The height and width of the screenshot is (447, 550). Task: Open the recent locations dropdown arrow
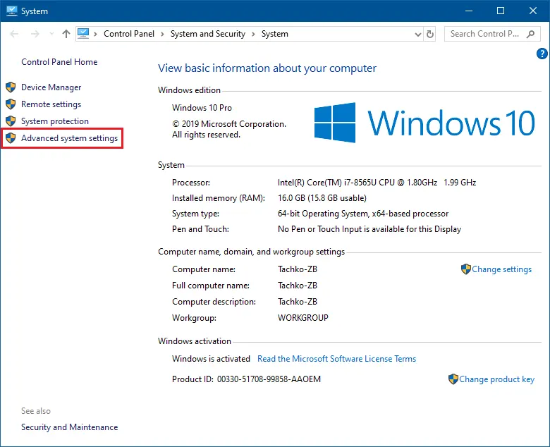click(x=51, y=34)
